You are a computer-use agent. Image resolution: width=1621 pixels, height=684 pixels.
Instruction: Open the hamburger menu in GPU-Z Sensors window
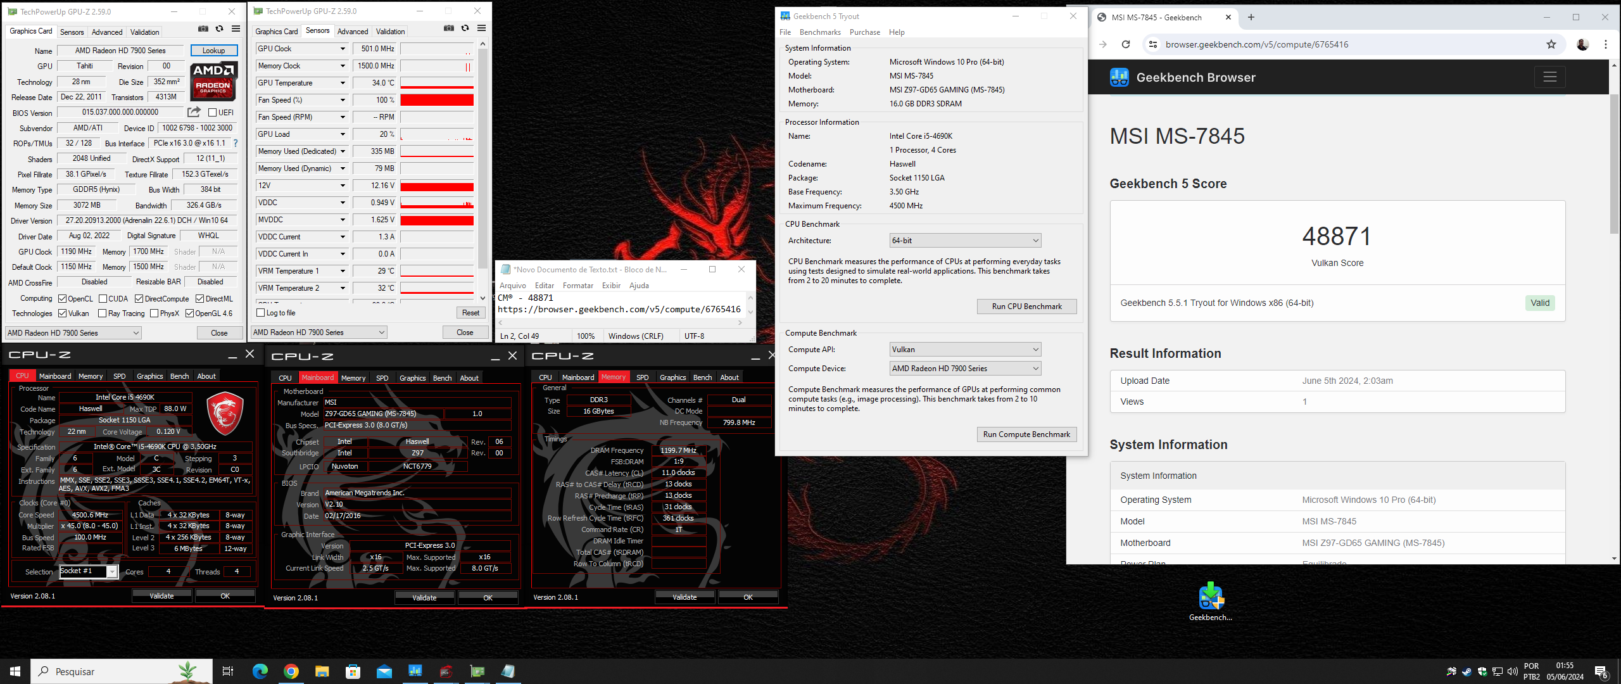pyautogui.click(x=481, y=28)
